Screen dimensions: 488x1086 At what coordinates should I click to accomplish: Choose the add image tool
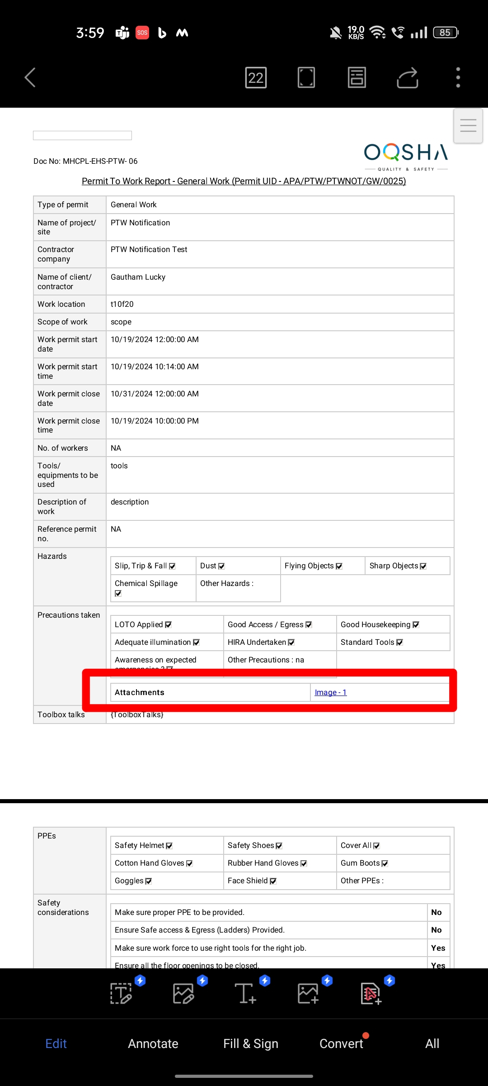point(308,994)
